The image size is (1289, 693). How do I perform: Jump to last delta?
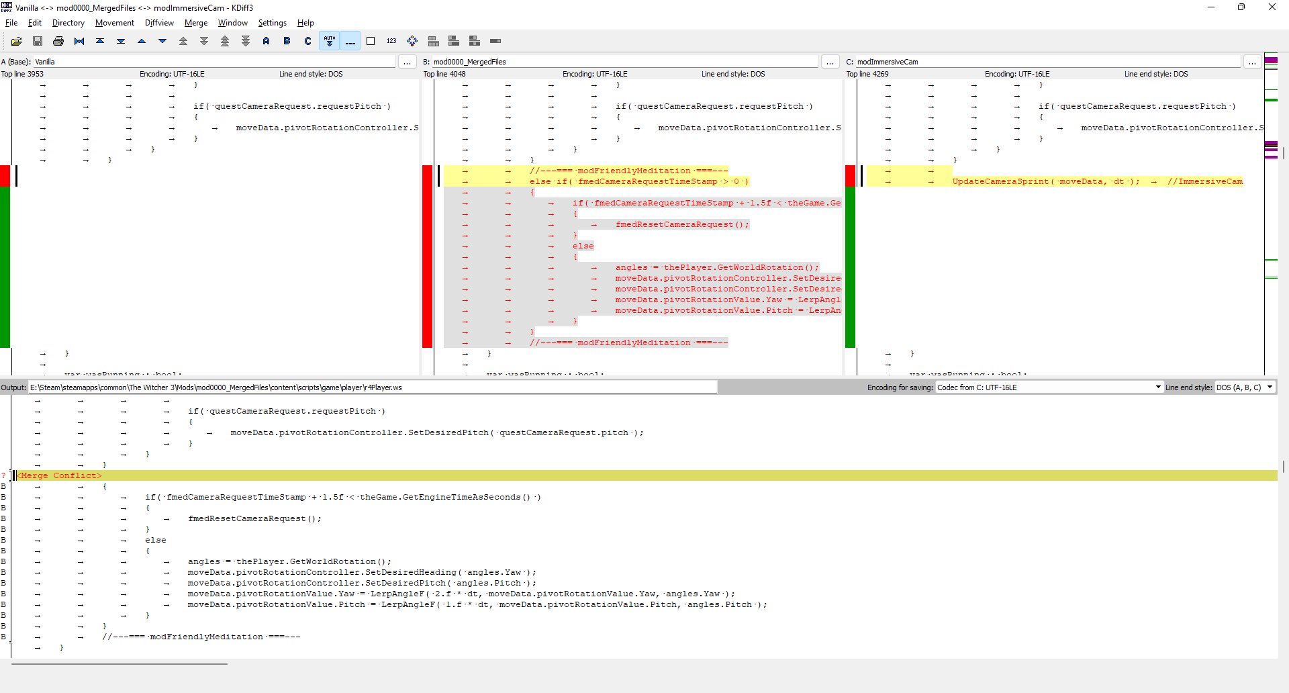pyautogui.click(x=121, y=41)
